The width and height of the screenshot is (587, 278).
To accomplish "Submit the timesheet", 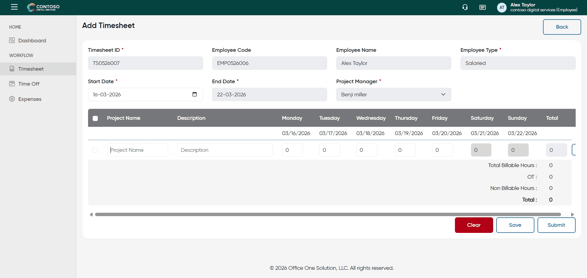I will 556,225.
